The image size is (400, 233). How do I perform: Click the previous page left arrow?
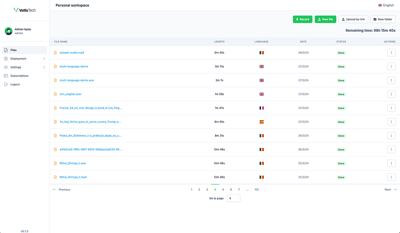coord(54,190)
